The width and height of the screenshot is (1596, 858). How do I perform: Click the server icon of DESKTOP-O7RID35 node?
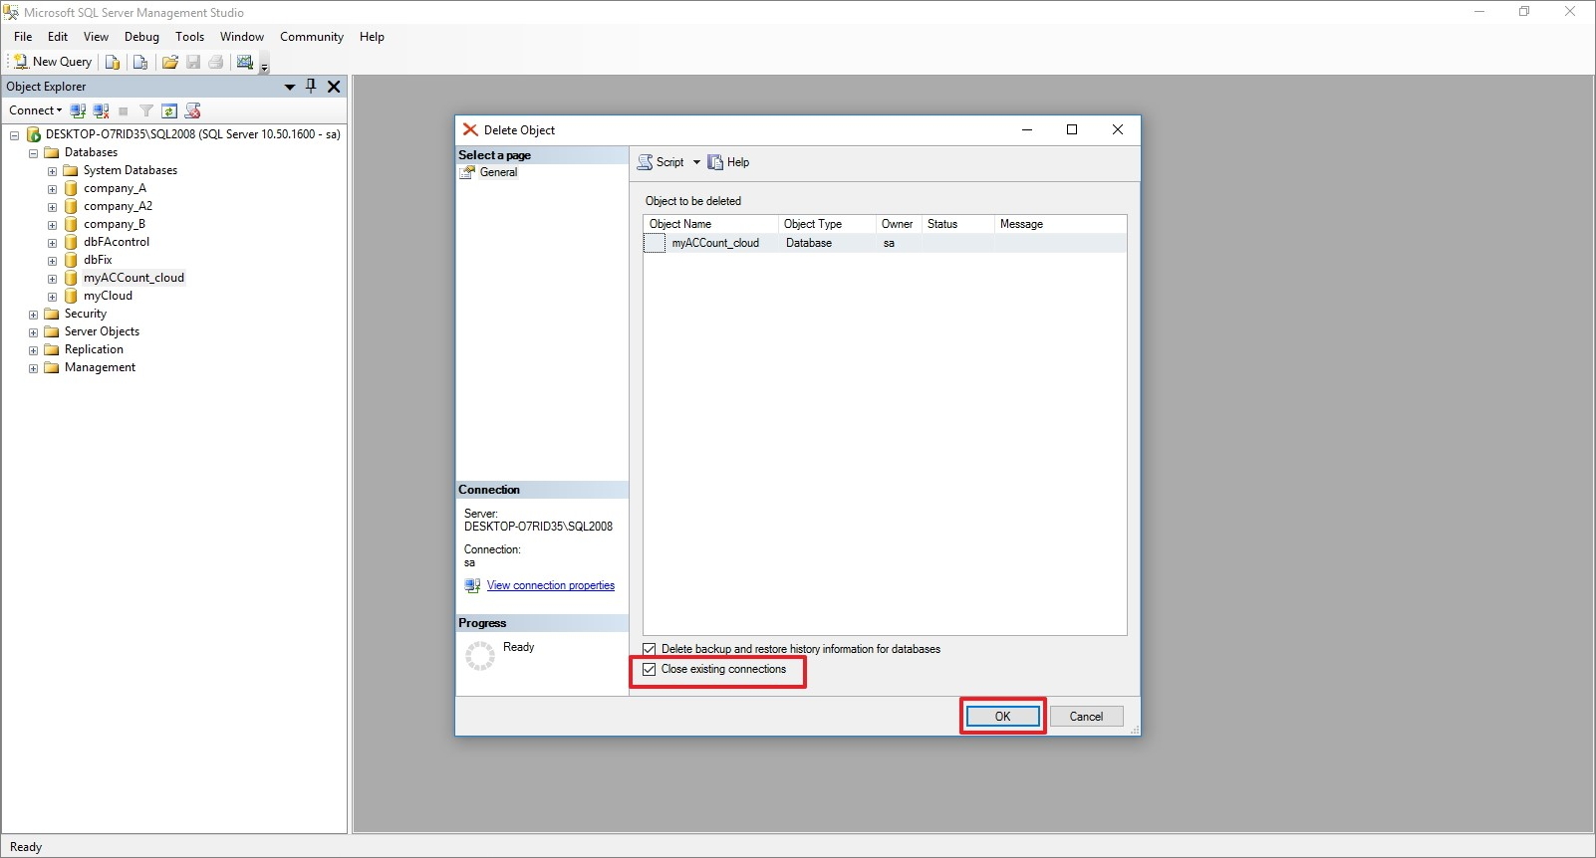(33, 134)
